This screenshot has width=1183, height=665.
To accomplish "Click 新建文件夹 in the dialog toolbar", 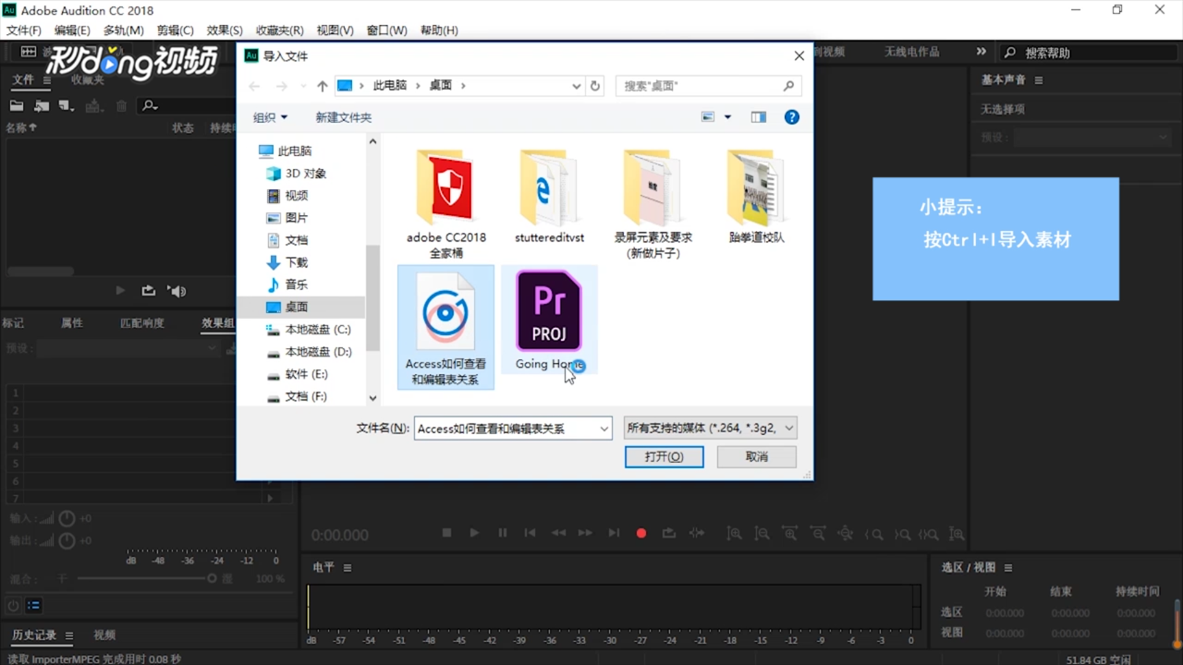I will (x=343, y=118).
